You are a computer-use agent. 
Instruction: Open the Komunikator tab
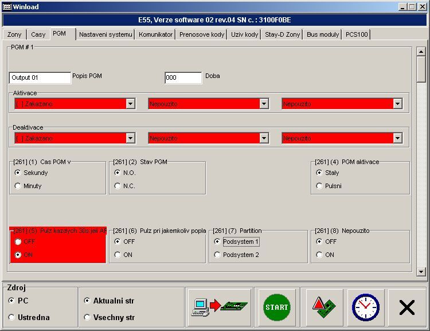(x=155, y=34)
